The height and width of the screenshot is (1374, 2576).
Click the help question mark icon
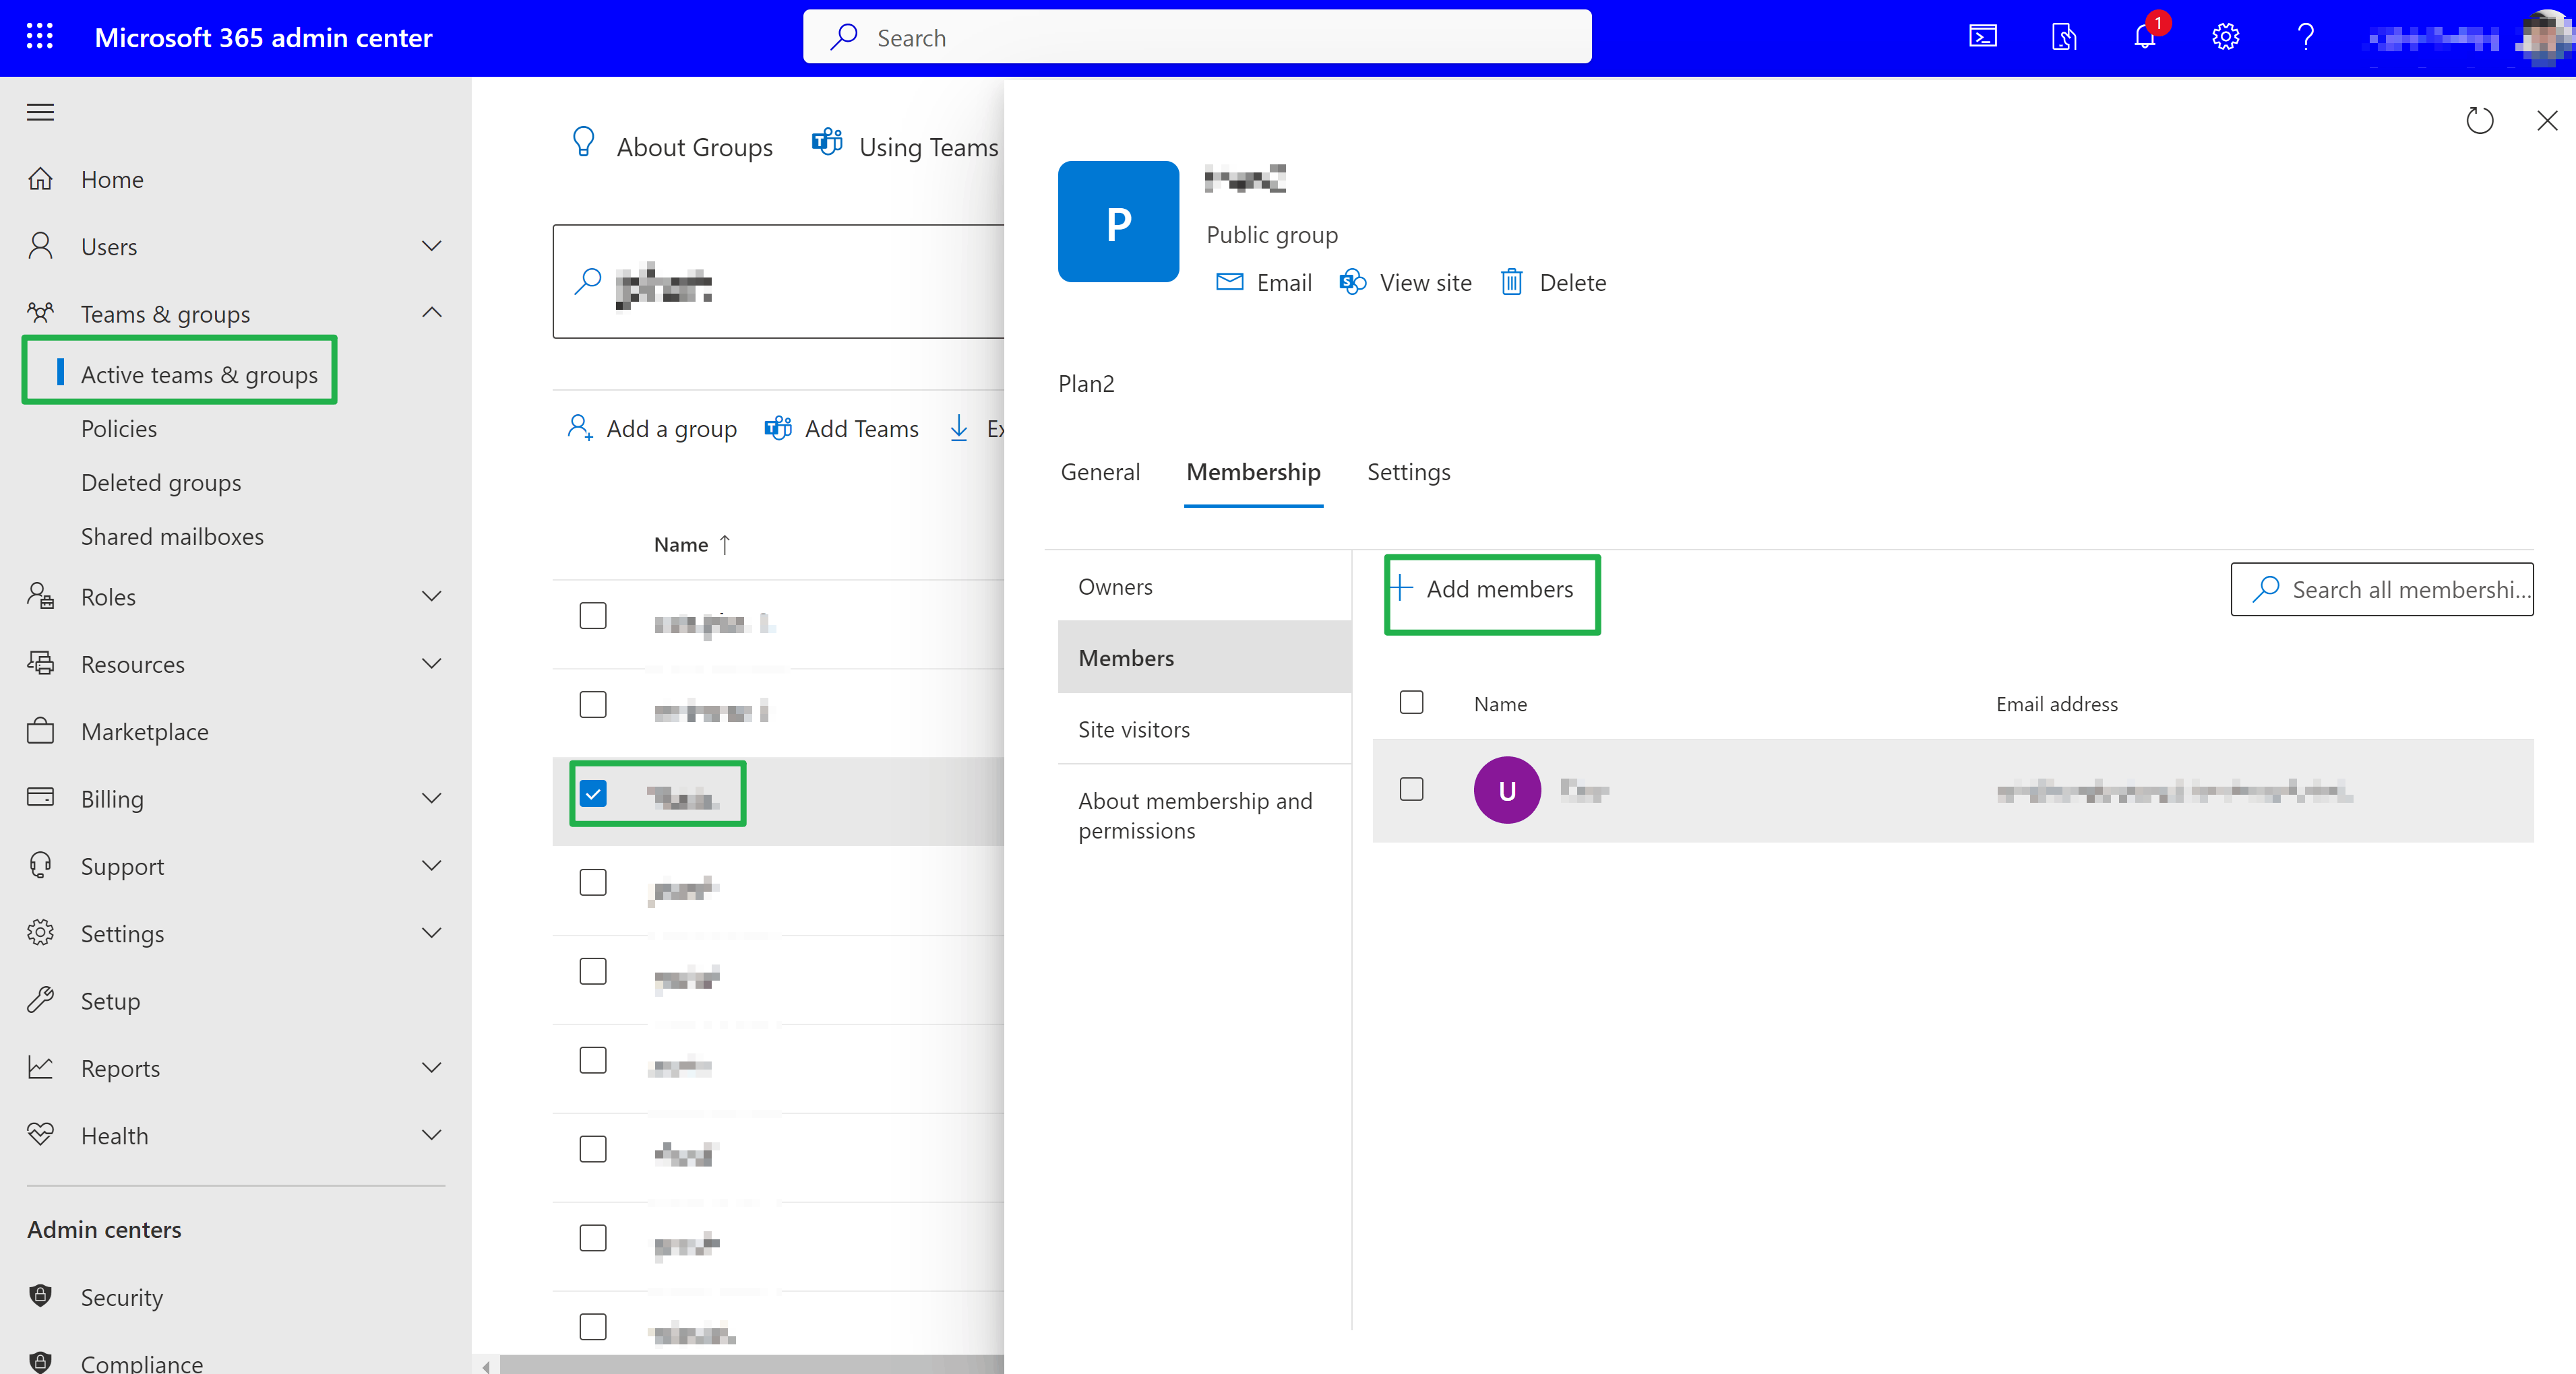[2305, 37]
